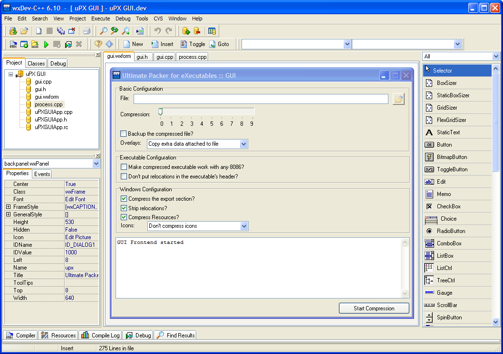Check Backup the compressed file option
The height and width of the screenshot is (354, 503).
tap(124, 133)
